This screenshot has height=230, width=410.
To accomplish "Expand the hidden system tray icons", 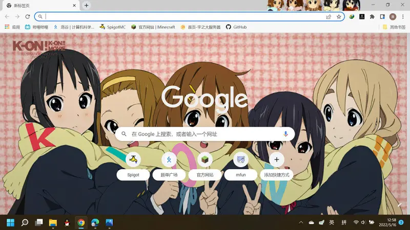I will coord(301,222).
